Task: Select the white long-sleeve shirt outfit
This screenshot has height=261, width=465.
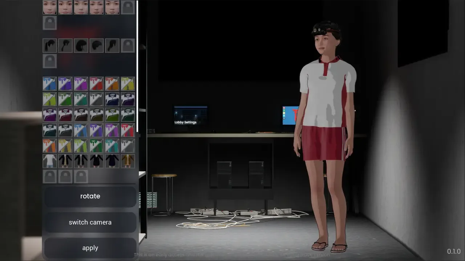Action: click(x=50, y=161)
